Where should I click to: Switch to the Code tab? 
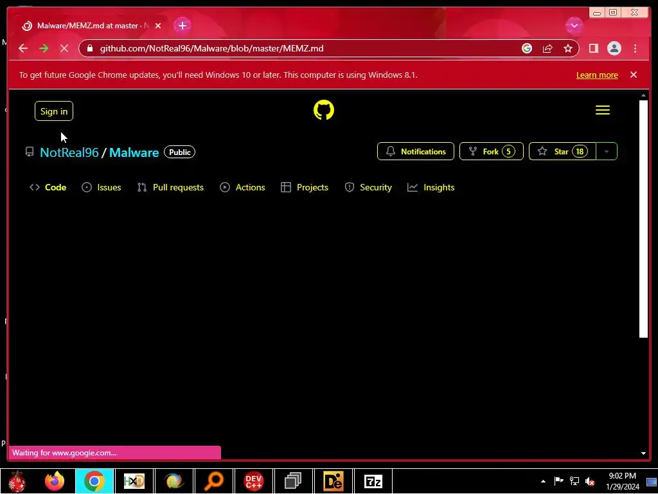pyautogui.click(x=48, y=187)
